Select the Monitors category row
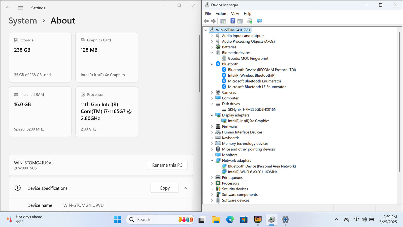This screenshot has width=403, height=227. pos(229,155)
